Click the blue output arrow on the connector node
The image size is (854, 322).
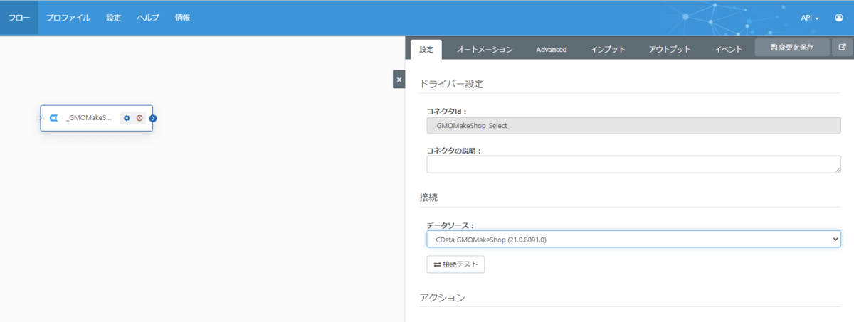[153, 118]
